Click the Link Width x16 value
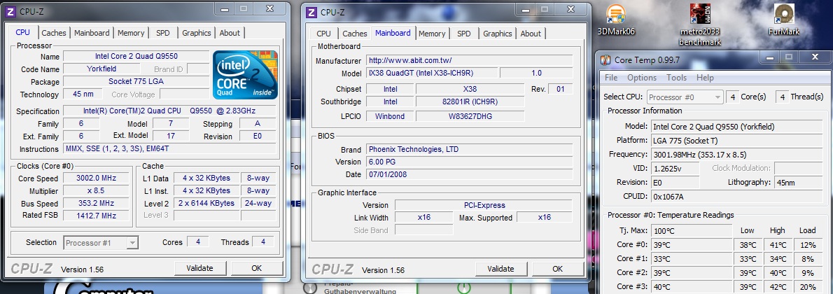This screenshot has width=833, height=294. (x=424, y=218)
